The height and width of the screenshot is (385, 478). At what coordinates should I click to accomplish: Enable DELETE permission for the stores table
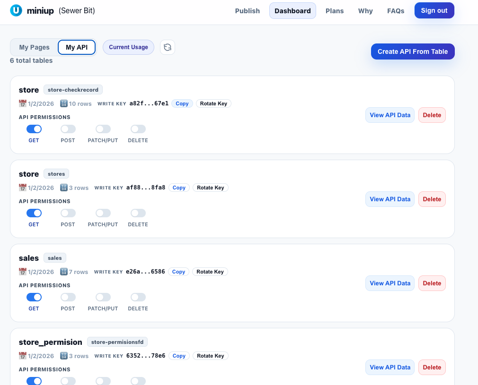(x=138, y=213)
